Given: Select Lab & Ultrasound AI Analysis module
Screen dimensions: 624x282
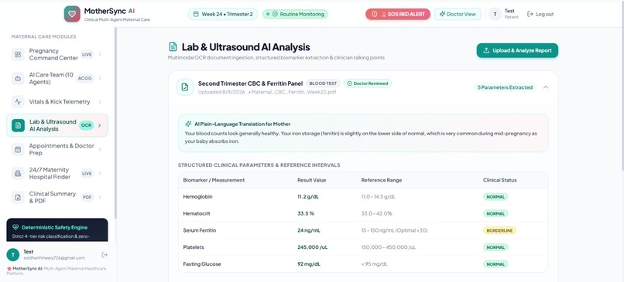Looking at the screenshot, I should tap(57, 125).
